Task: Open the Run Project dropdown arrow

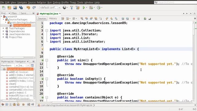Action: tap(86, 7)
